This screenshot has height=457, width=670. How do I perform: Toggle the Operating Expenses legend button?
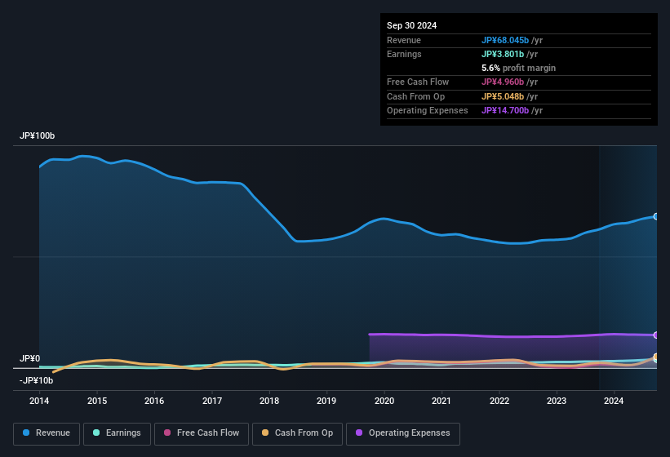[402, 433]
